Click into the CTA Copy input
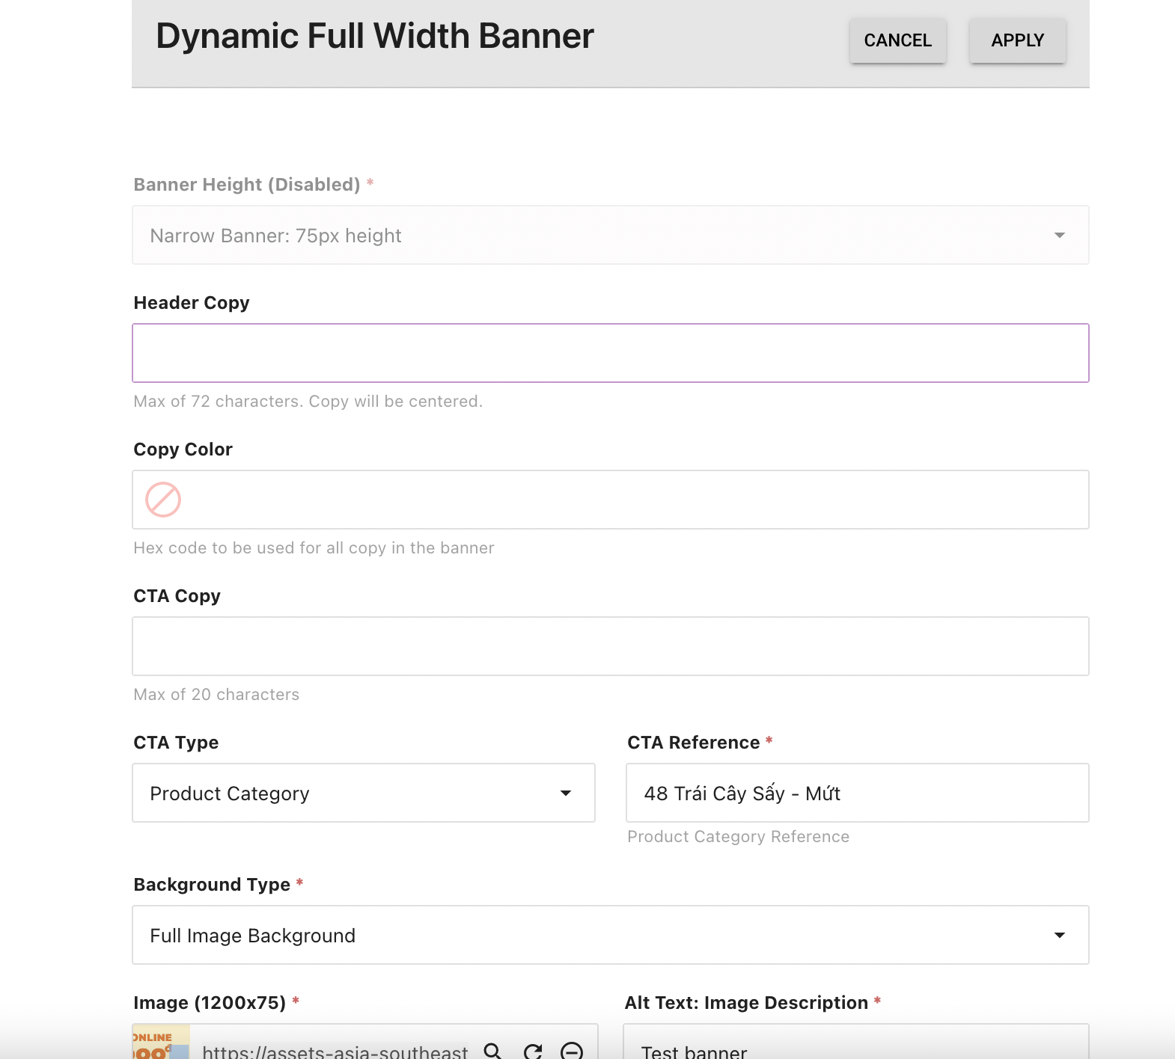Viewport: 1175px width, 1059px height. [610, 646]
